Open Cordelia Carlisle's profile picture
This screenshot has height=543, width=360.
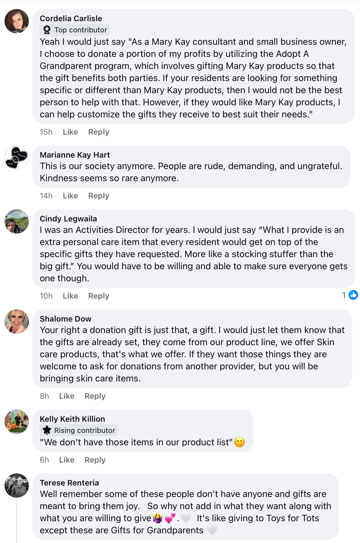tap(17, 21)
